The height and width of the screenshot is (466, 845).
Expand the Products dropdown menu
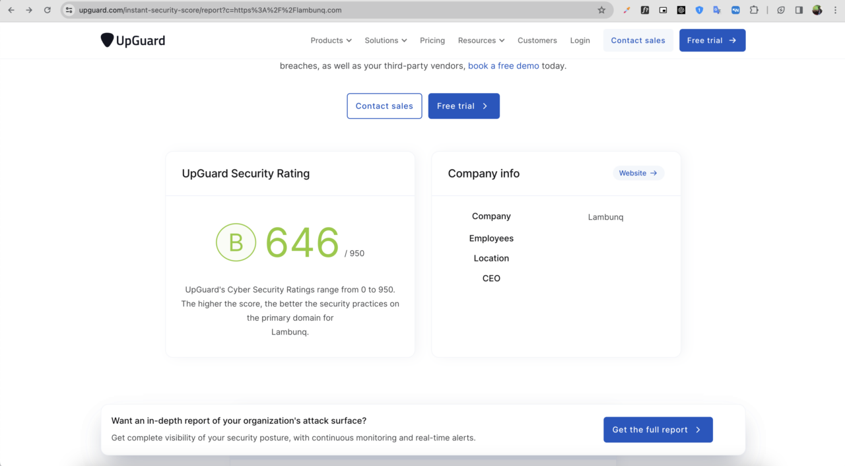[x=331, y=40]
